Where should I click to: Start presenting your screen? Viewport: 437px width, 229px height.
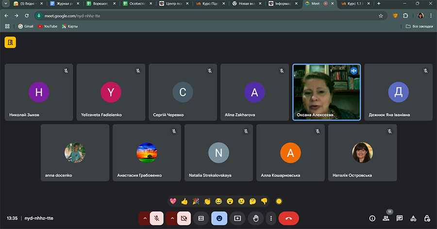(237, 218)
